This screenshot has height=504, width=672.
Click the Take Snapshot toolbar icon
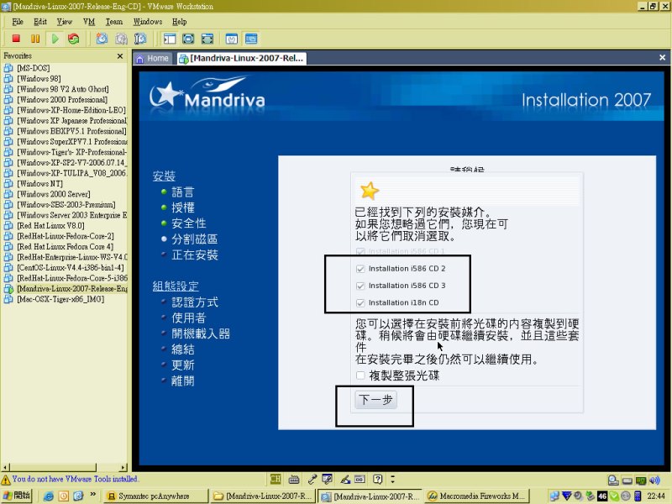[x=102, y=39]
